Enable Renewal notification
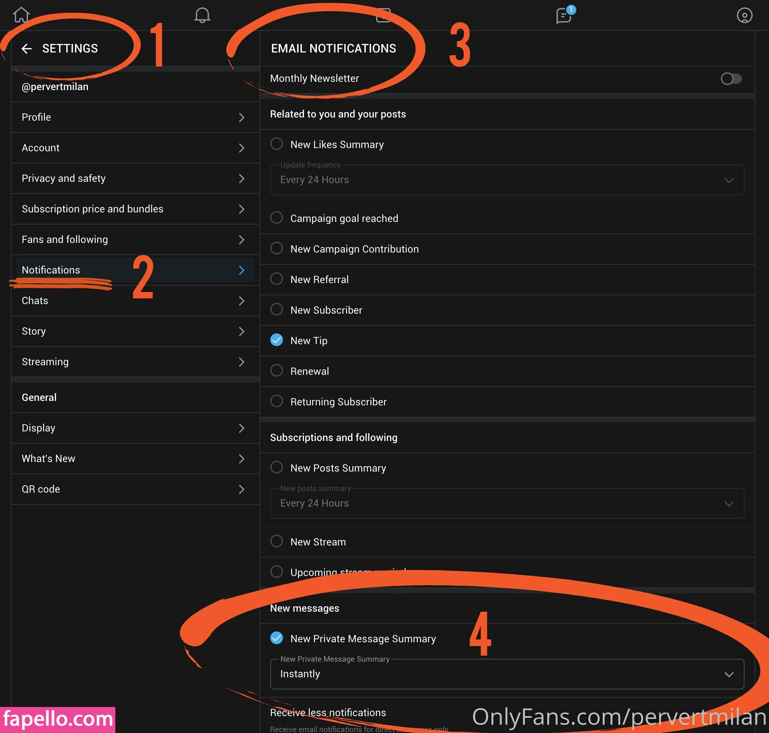Image resolution: width=769 pixels, height=733 pixels. pyautogui.click(x=276, y=371)
